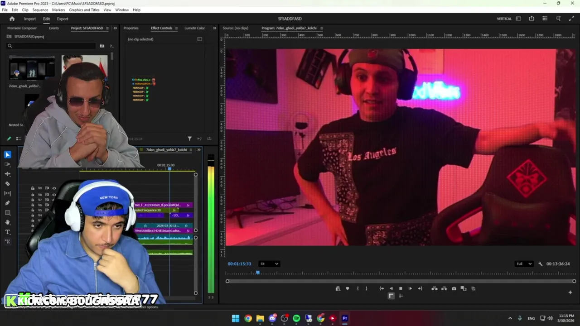Open the Markers menu
Image resolution: width=580 pixels, height=326 pixels.
point(58,10)
